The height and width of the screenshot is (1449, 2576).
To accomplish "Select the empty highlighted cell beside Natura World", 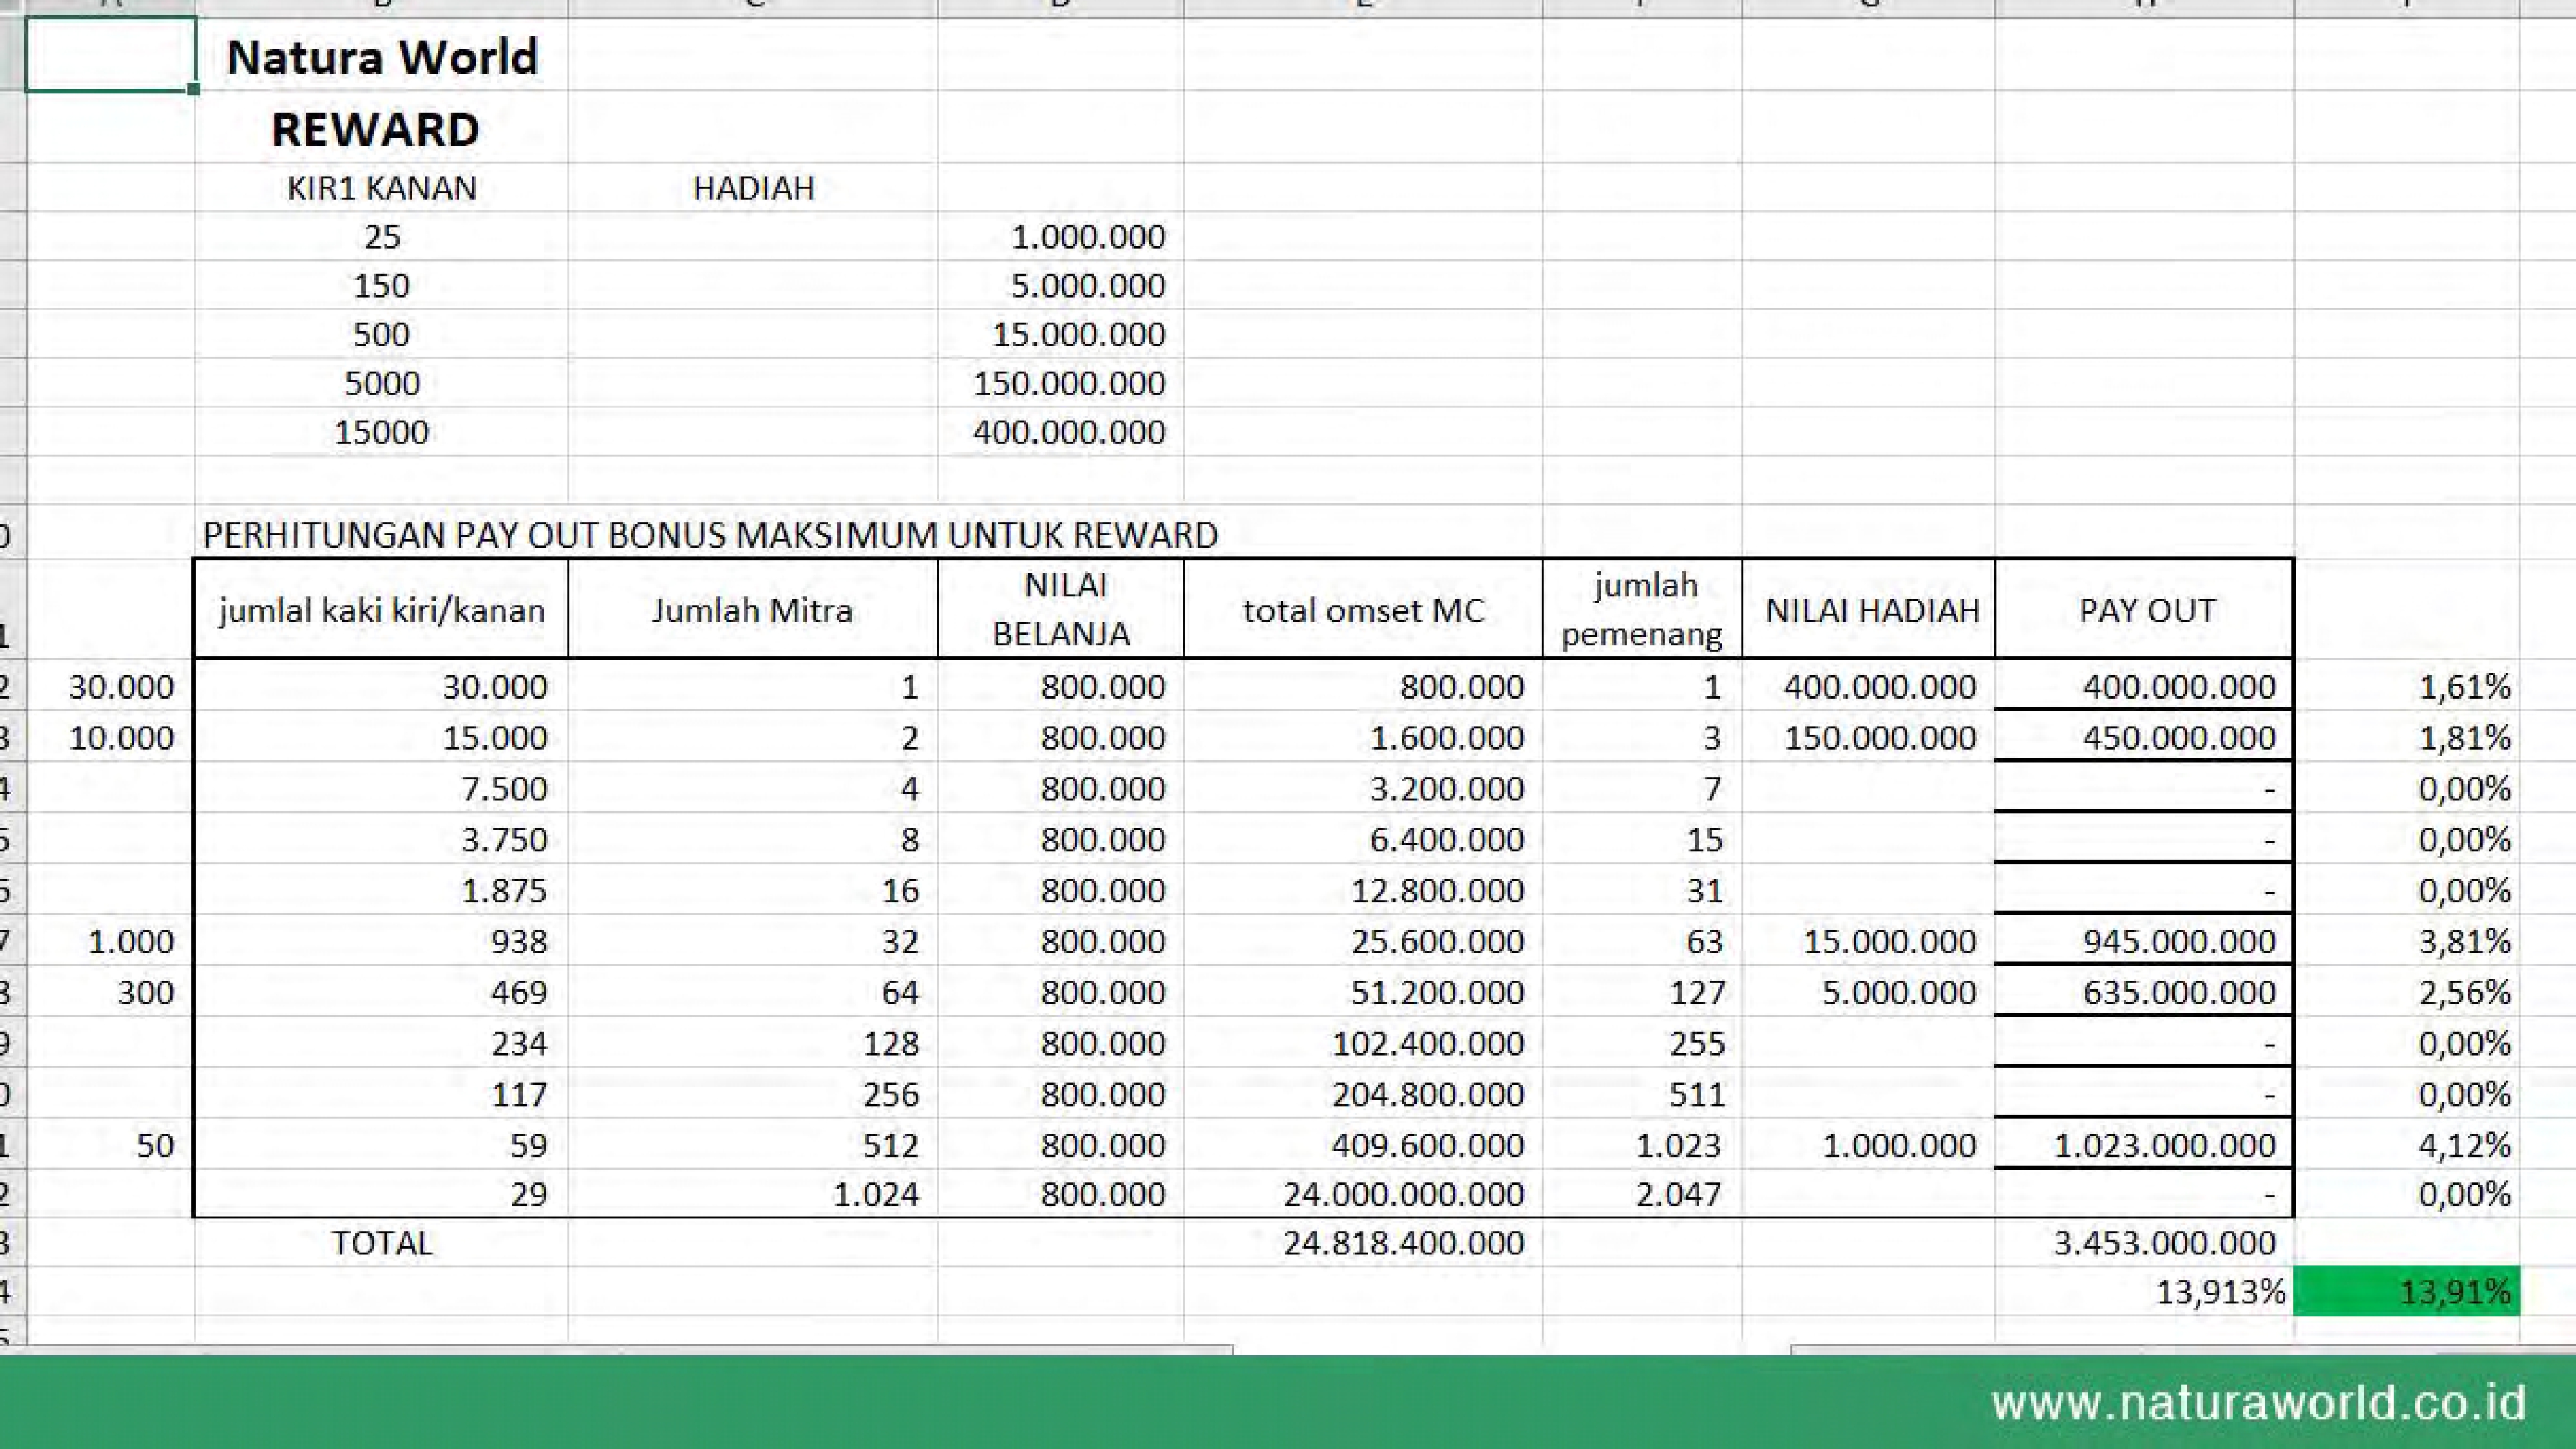I will point(110,54).
